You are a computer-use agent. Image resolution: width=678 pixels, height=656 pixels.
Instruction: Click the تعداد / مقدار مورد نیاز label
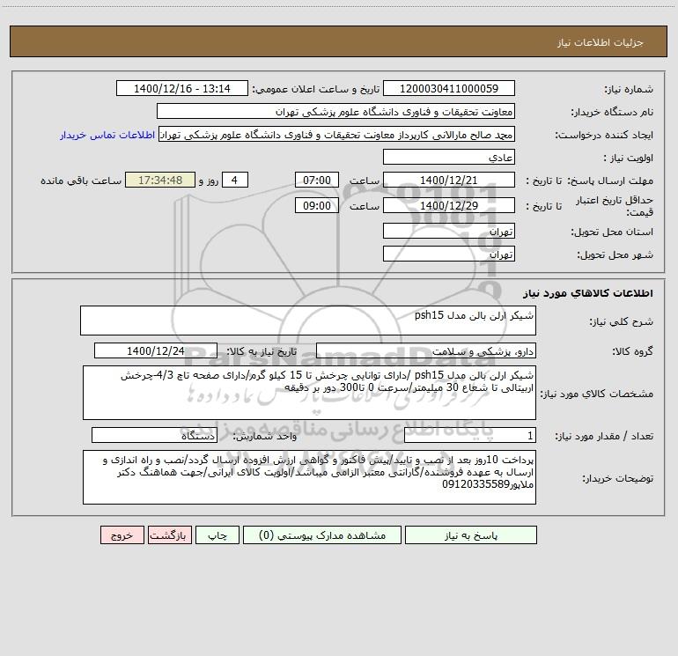(x=604, y=436)
